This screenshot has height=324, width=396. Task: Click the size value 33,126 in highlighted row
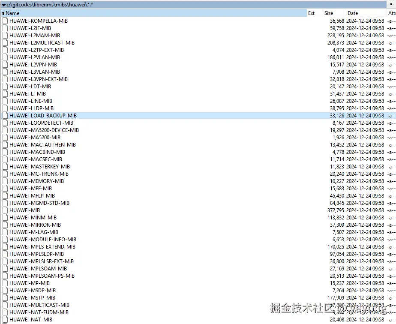tap(337, 115)
